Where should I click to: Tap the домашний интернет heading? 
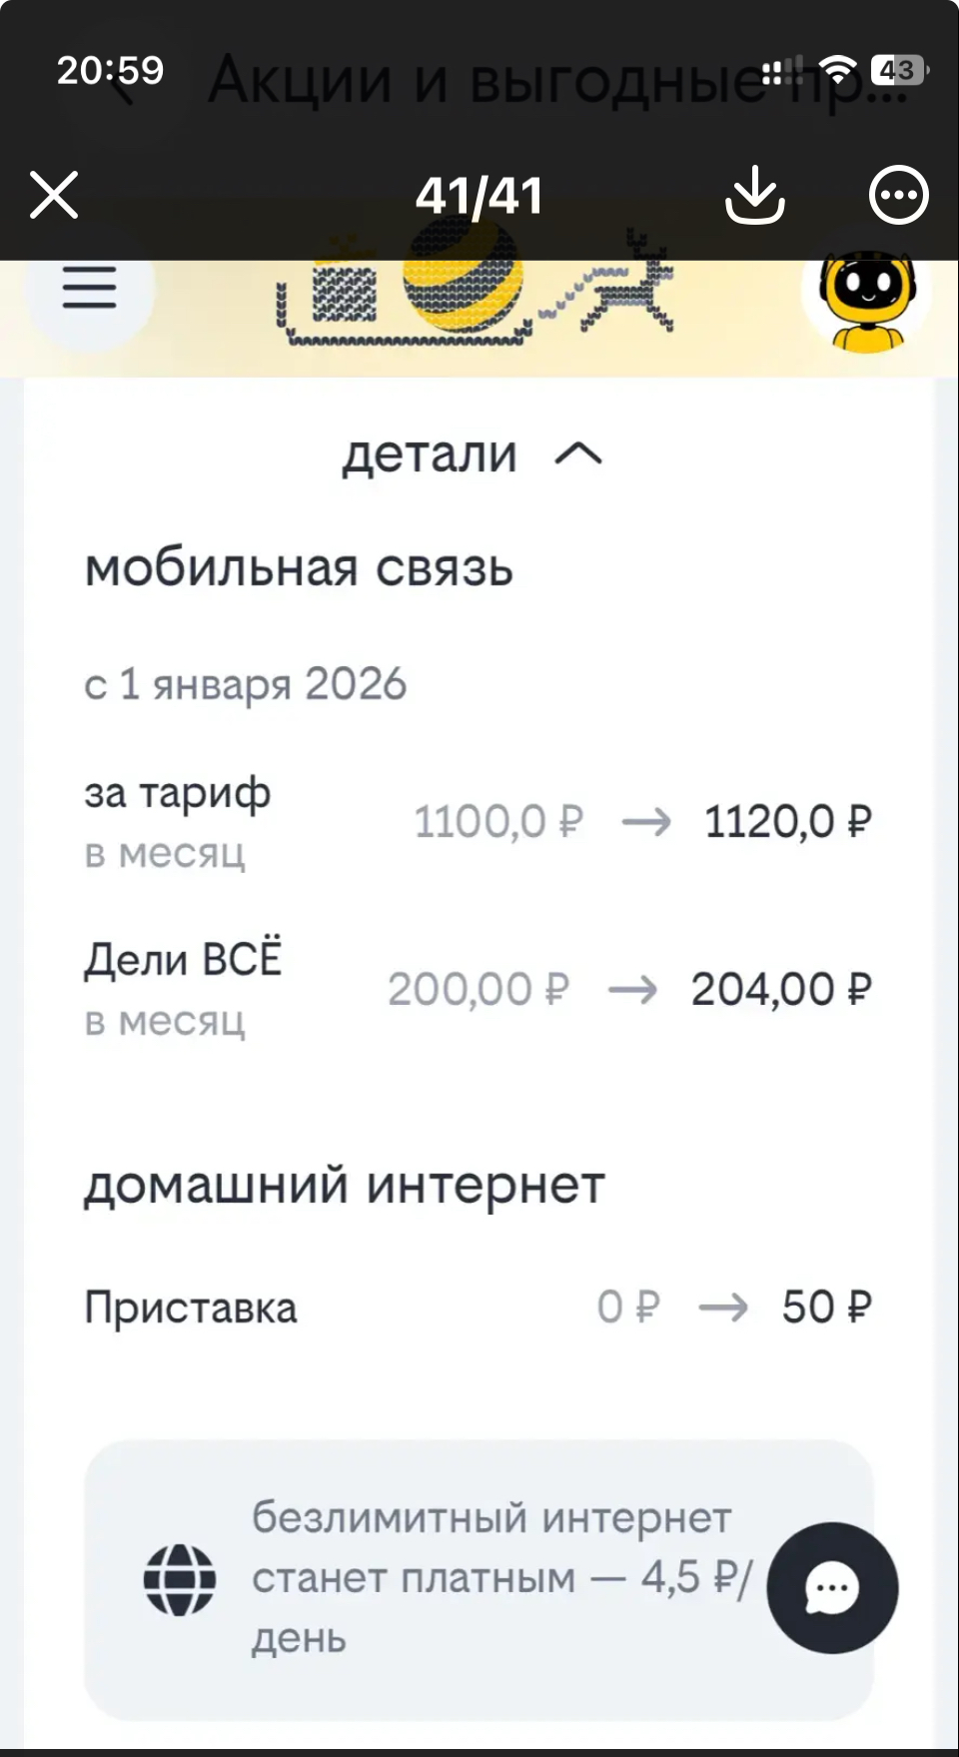tap(345, 1186)
